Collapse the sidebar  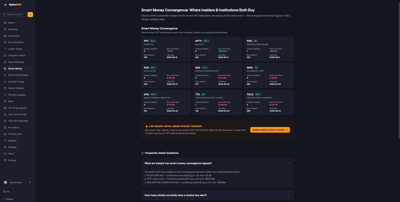click(8, 199)
